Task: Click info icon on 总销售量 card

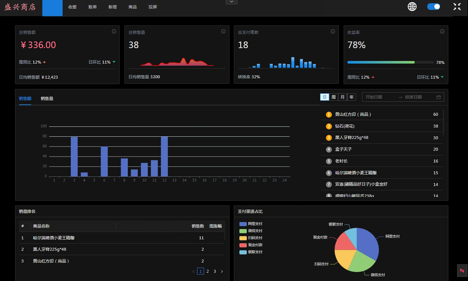Action: pyautogui.click(x=223, y=32)
